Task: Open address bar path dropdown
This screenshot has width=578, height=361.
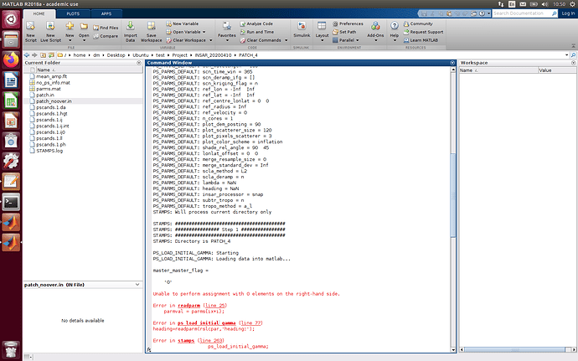Action: point(566,55)
